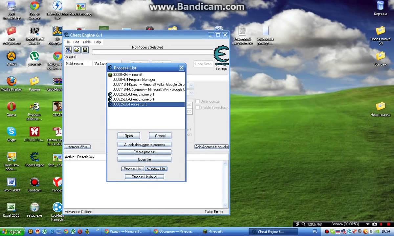
Task: Click Attach debugger to process
Action: pyautogui.click(x=144, y=145)
